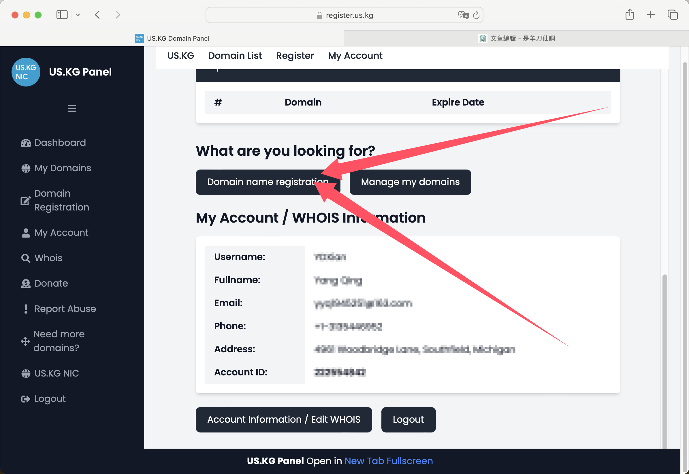The image size is (689, 474).
Task: Click the My Domains globe icon
Action: [26, 168]
